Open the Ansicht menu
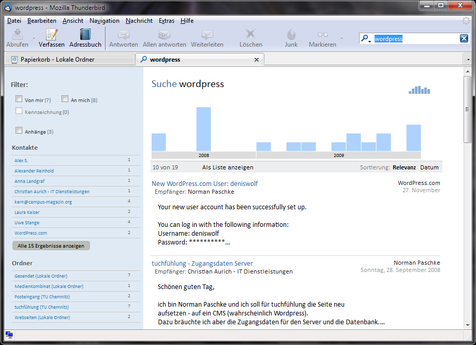 [x=73, y=21]
